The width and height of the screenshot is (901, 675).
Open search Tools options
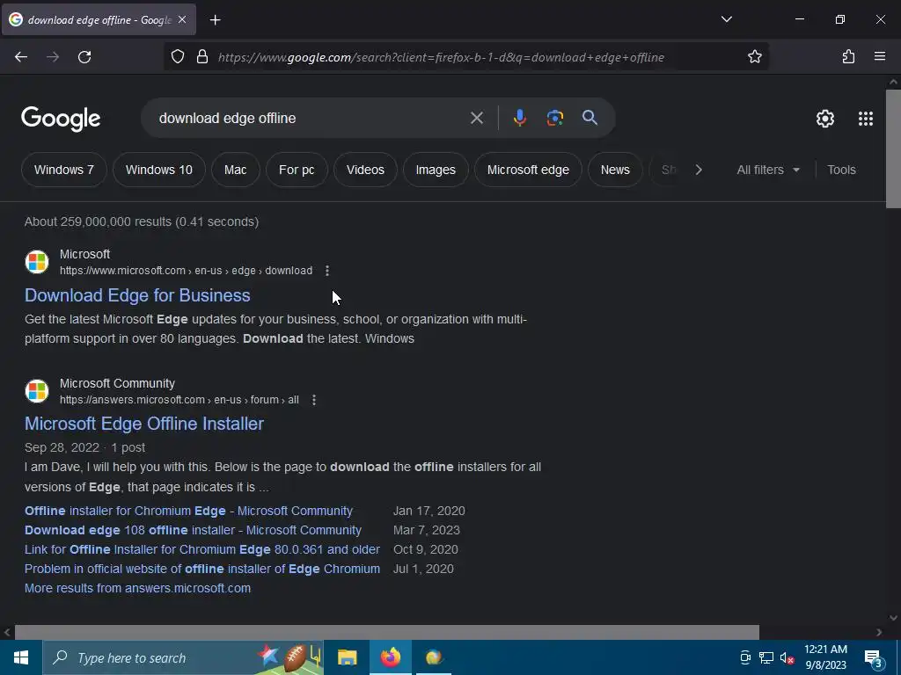click(841, 170)
